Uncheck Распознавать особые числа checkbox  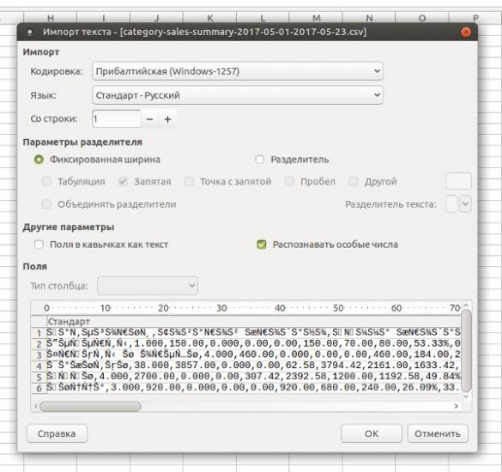[x=262, y=245]
